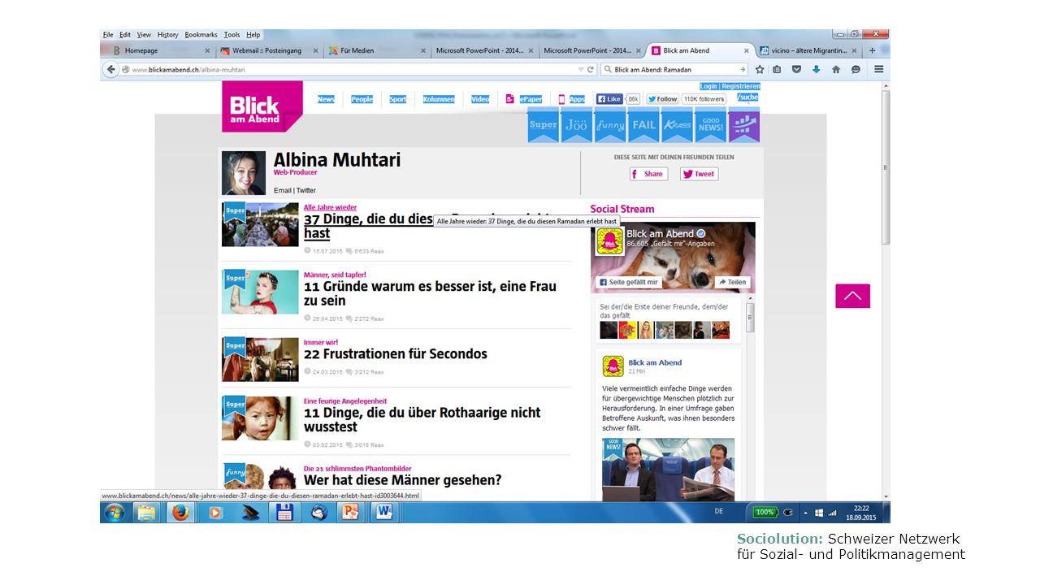The height and width of the screenshot is (585, 1040).
Task: Share the page with Facebook Share button
Action: click(648, 174)
